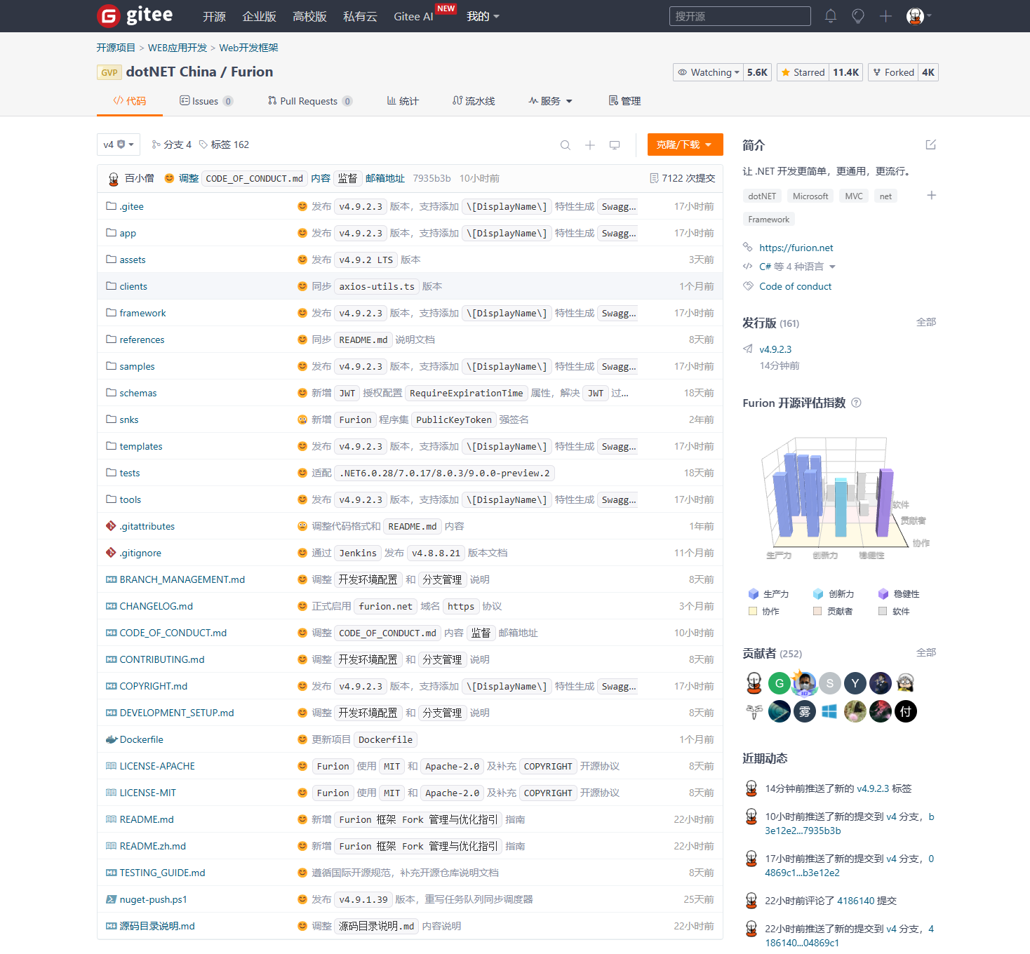The height and width of the screenshot is (954, 1030).
Task: Click the dotNET tag
Action: [x=762, y=196]
